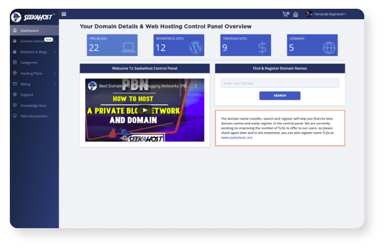This screenshot has height=249, width=384.
Task: Open Dashboard in the sidebar
Action: (x=34, y=30)
